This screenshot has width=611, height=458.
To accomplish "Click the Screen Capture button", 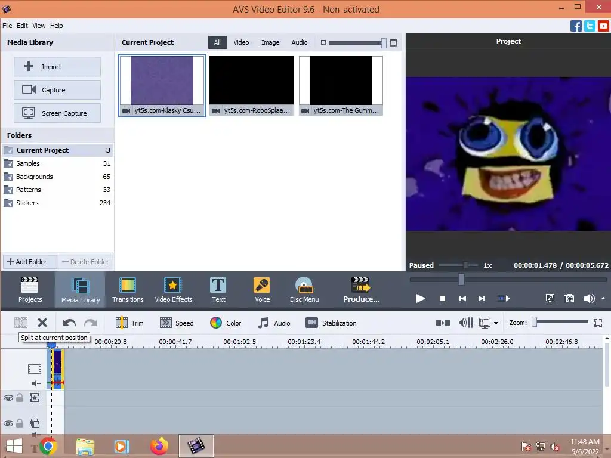I will [x=57, y=113].
